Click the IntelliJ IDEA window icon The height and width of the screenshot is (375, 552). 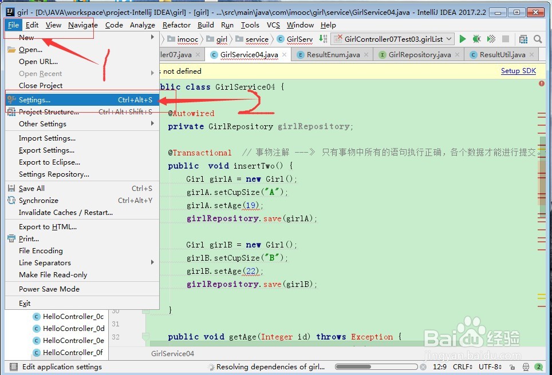point(10,13)
